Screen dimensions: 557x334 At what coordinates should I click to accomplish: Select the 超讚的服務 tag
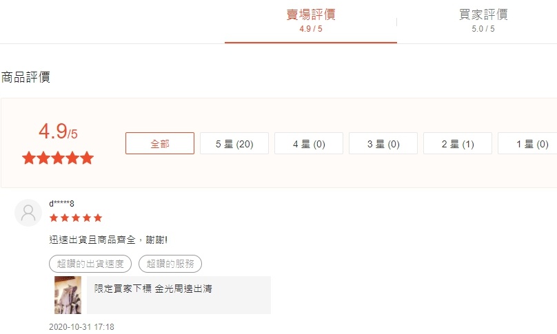pyautogui.click(x=170, y=264)
